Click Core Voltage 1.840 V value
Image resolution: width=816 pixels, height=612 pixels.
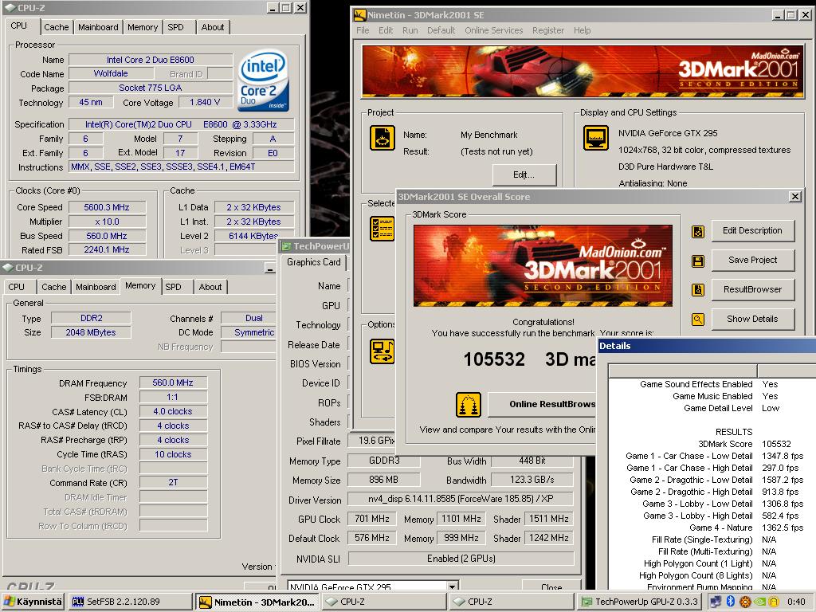205,102
